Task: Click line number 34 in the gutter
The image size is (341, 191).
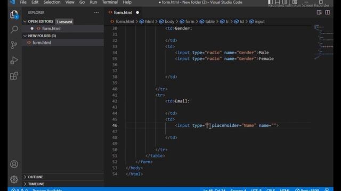Action: pyautogui.click(x=115, y=53)
